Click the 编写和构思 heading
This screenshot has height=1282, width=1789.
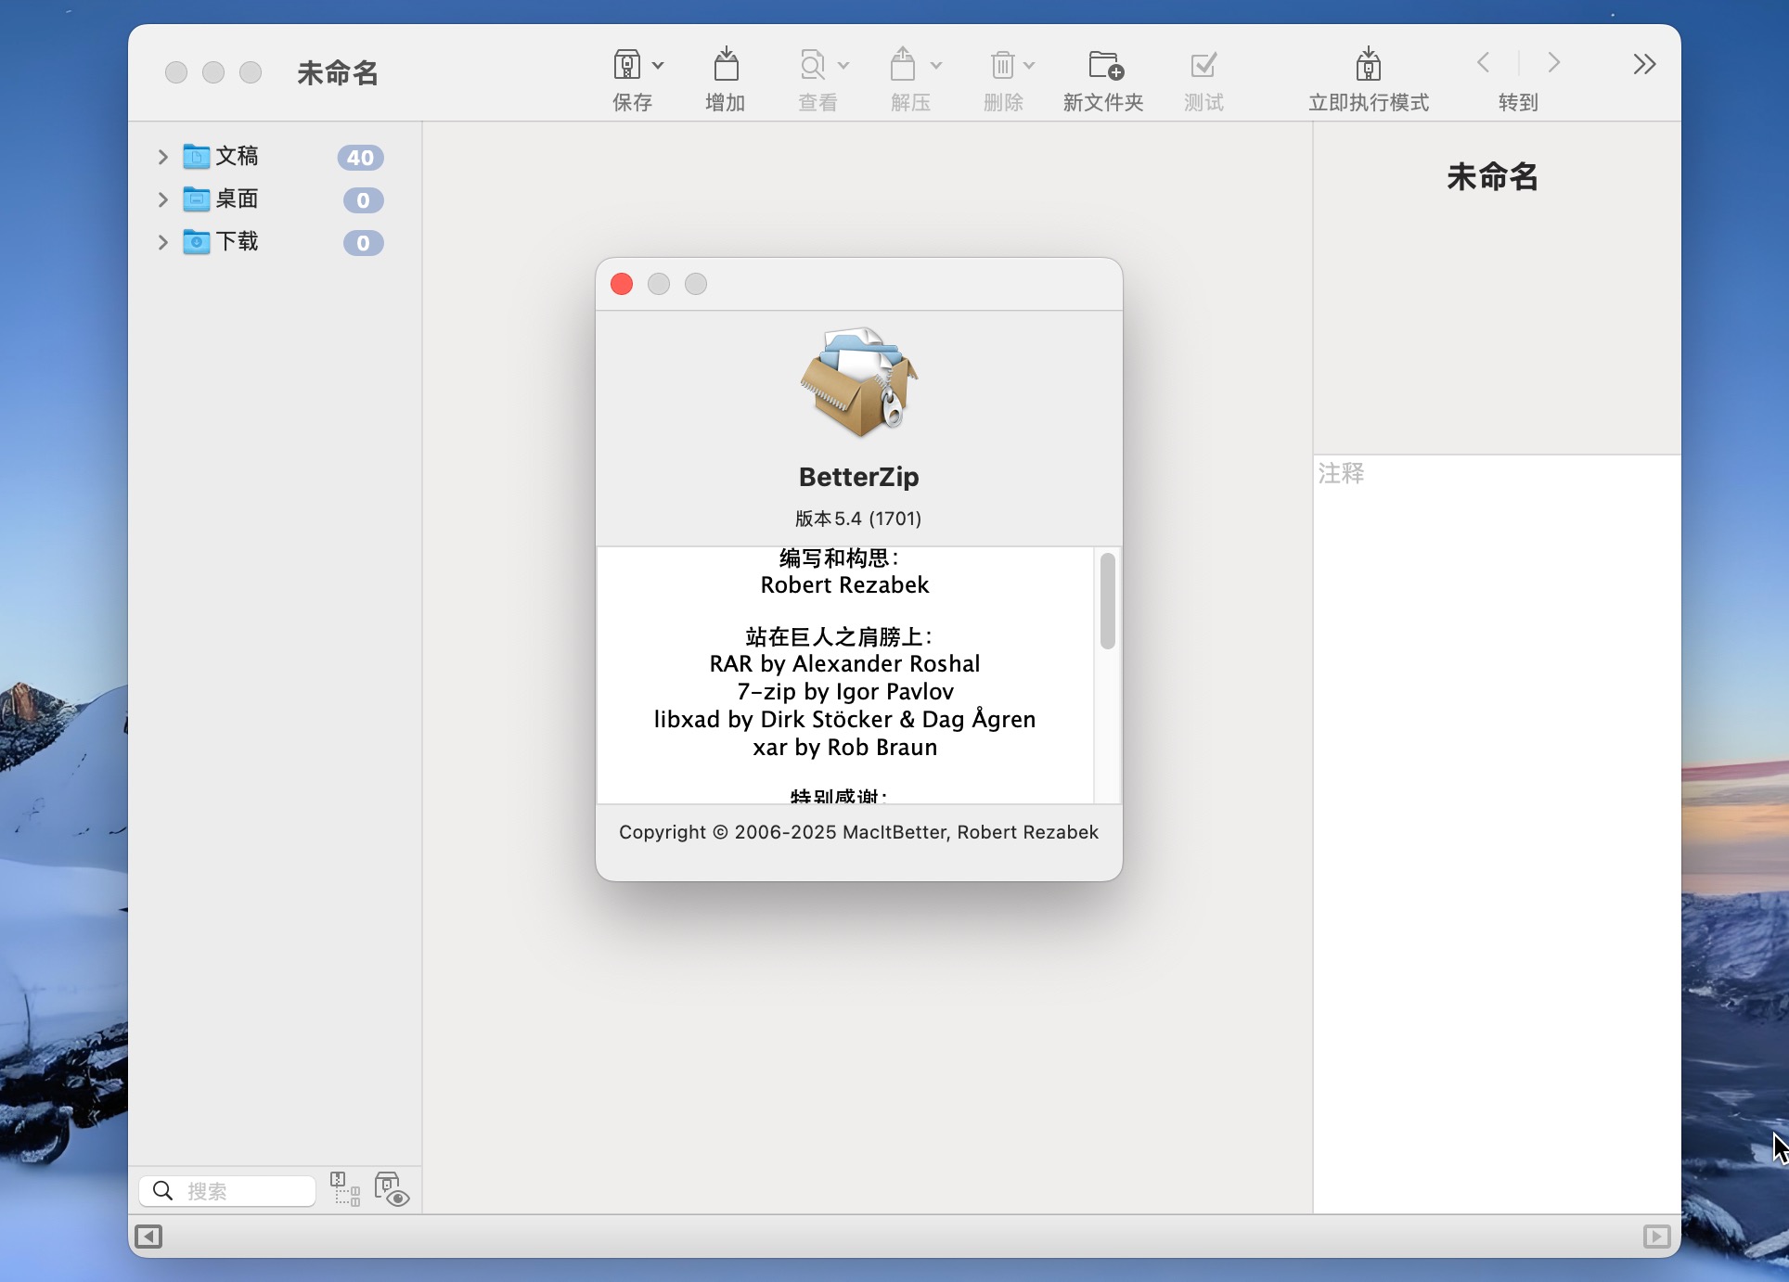pos(839,558)
